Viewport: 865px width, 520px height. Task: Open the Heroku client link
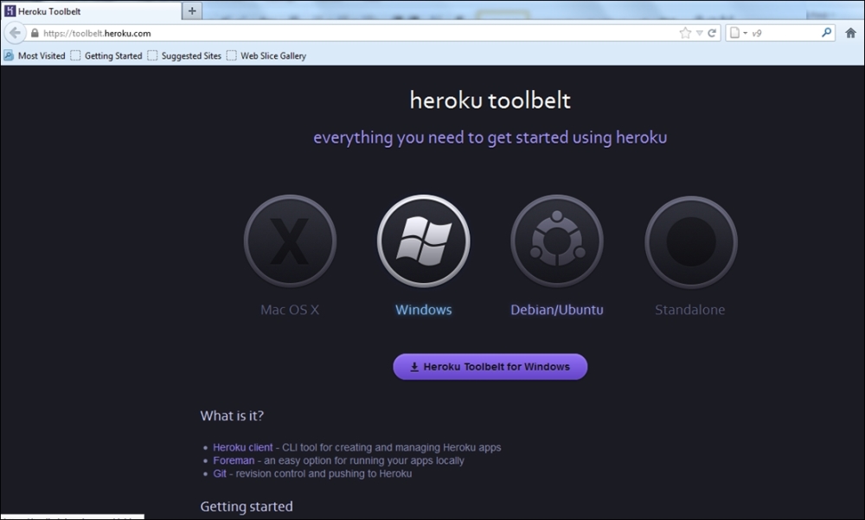point(243,447)
